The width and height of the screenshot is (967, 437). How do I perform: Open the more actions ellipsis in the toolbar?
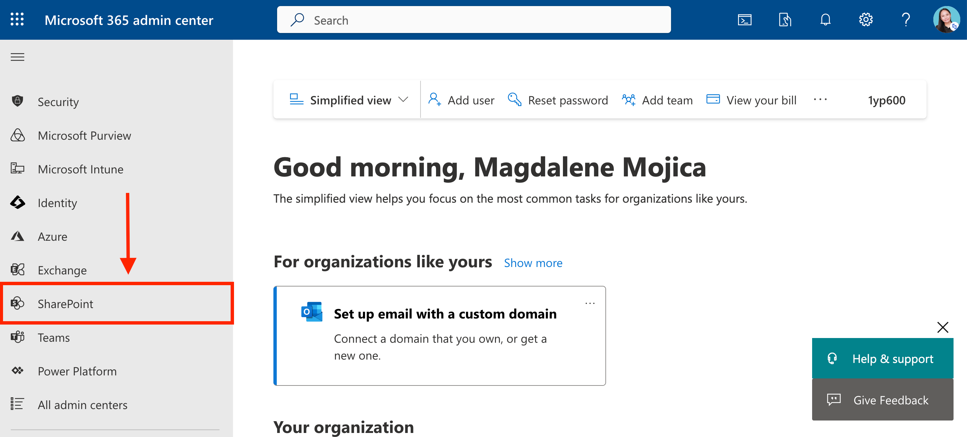point(820,100)
